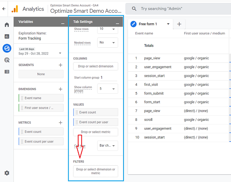Select form_start row in table
231x182 pixels.
(179, 102)
